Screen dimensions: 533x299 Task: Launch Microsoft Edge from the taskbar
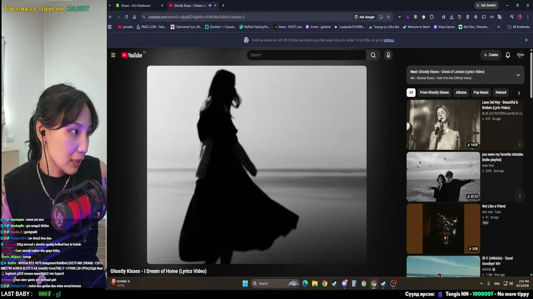pyautogui.click(x=305, y=284)
